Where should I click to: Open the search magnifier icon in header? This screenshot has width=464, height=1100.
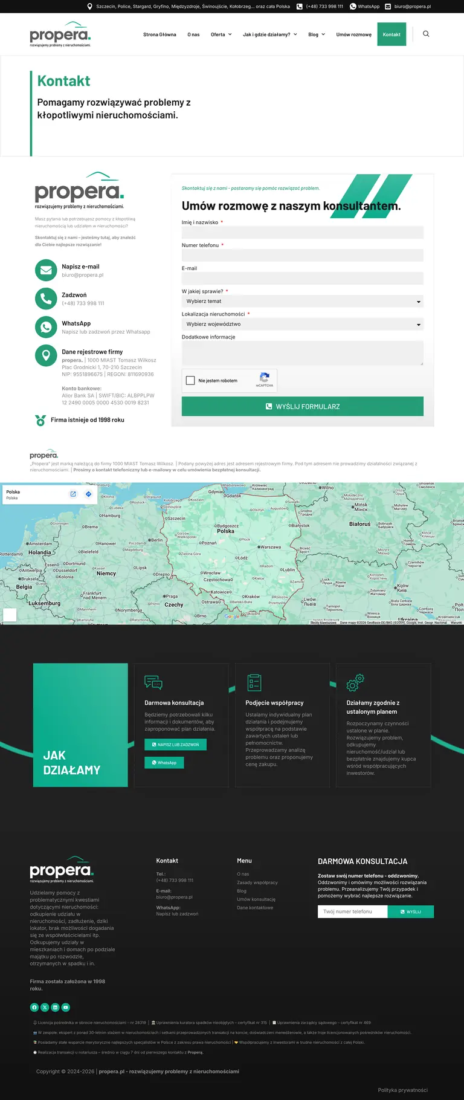click(426, 34)
